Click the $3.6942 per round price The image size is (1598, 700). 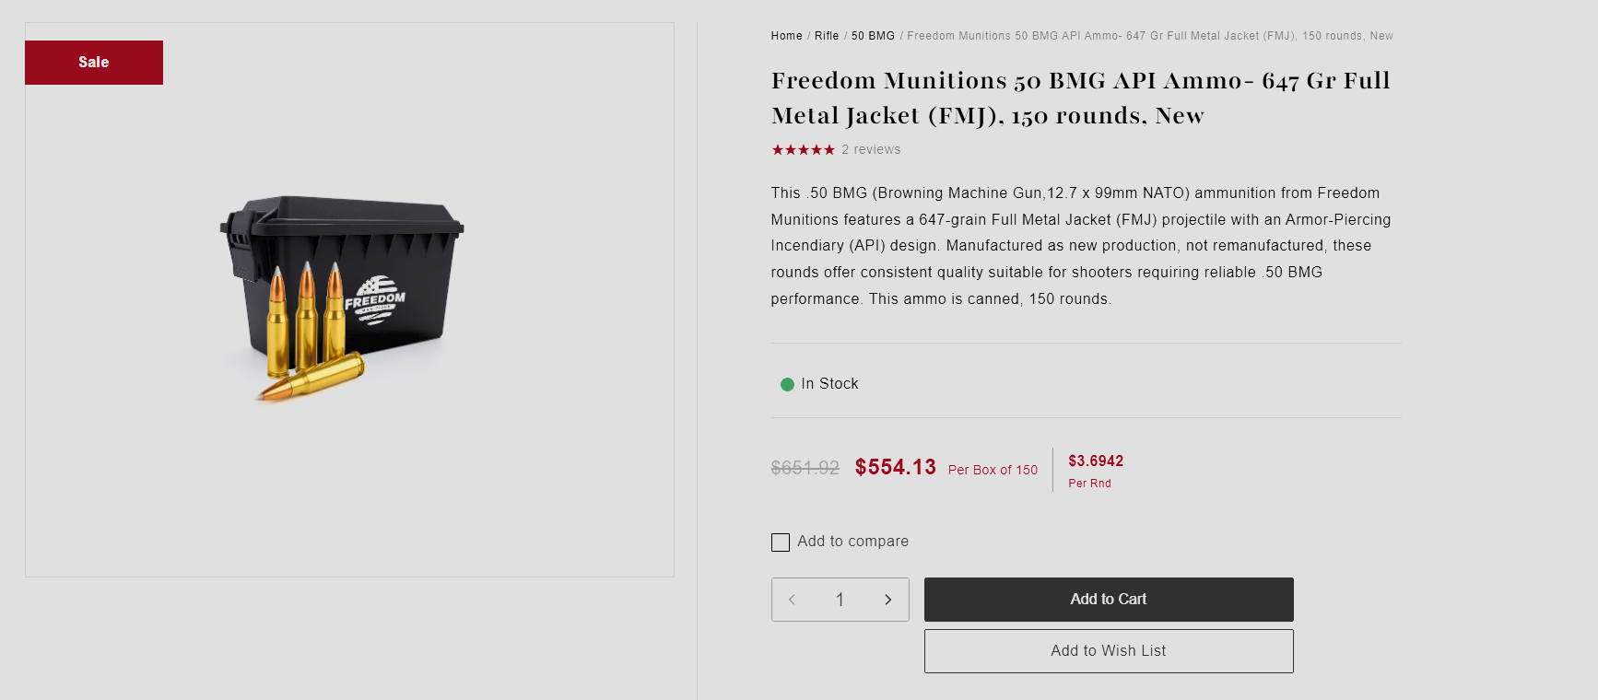[x=1096, y=461]
